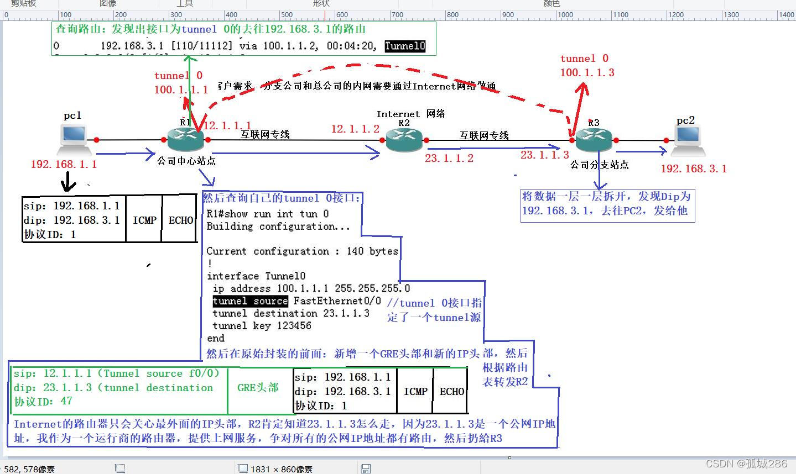This screenshot has width=796, height=474.
Task: Click the 互联网专线 label between R1 and R2
Action: (265, 134)
